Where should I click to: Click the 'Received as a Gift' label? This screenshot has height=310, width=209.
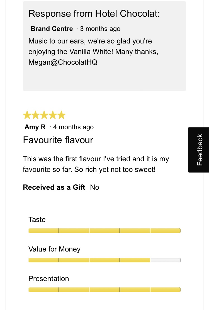54,187
